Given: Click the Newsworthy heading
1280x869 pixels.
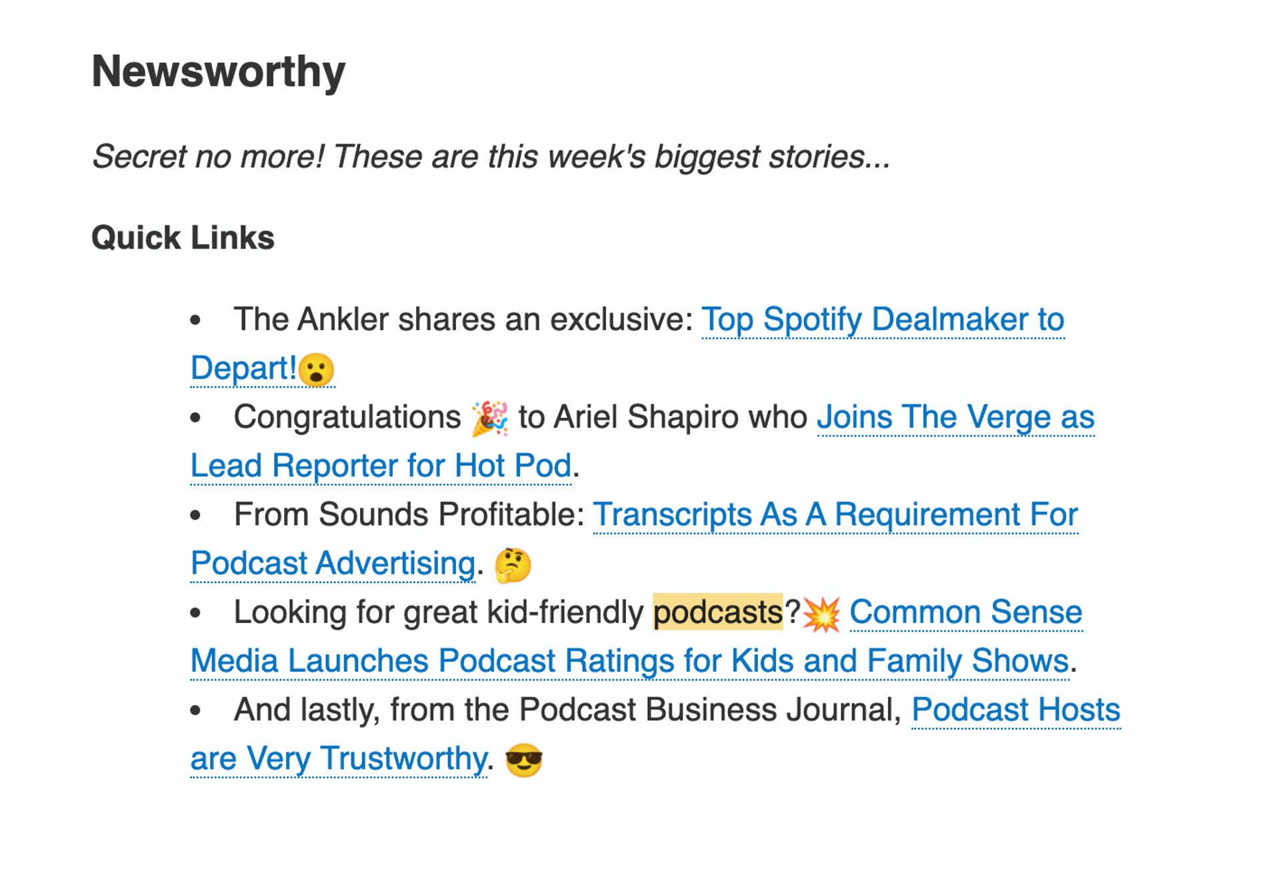Looking at the screenshot, I should [219, 71].
